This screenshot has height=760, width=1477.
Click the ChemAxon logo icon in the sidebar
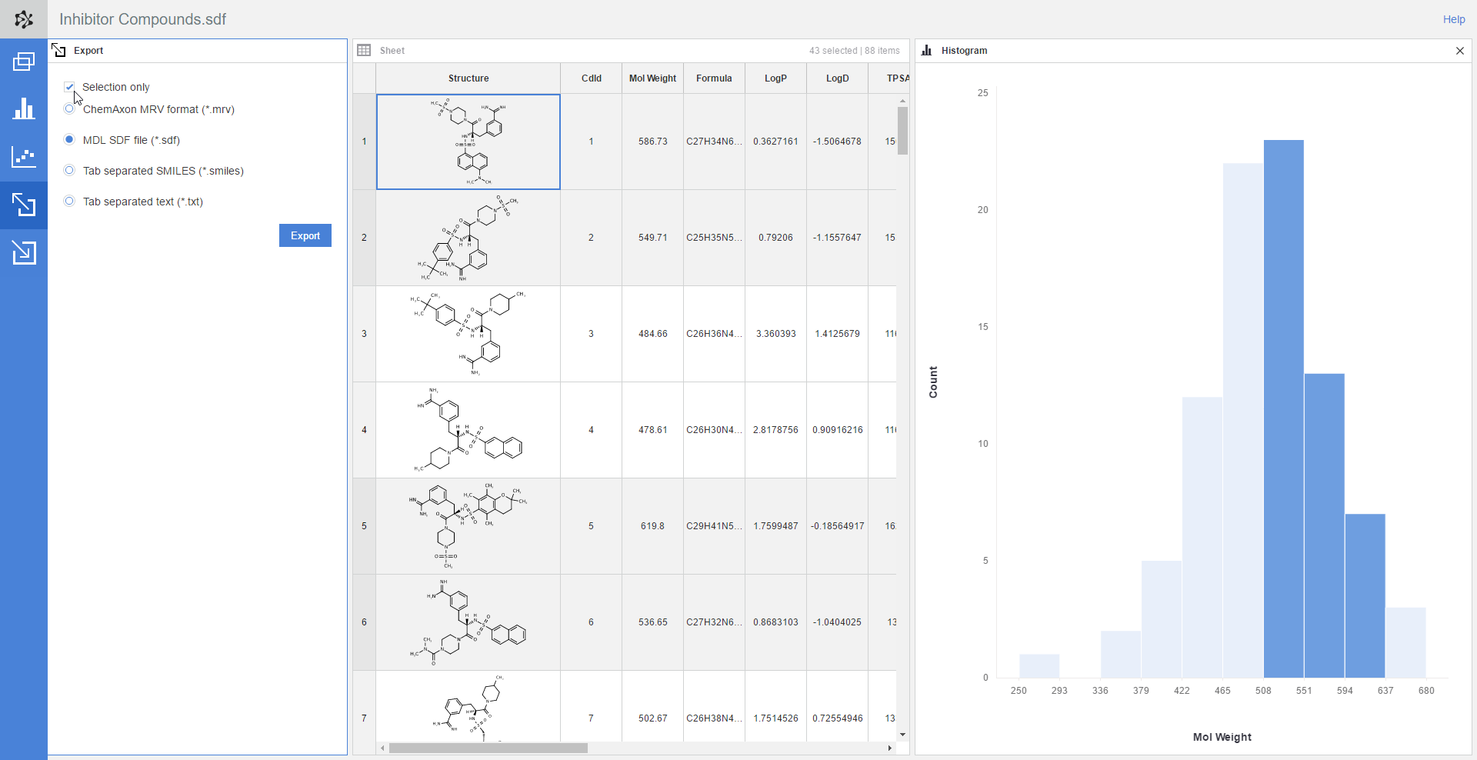pos(24,19)
